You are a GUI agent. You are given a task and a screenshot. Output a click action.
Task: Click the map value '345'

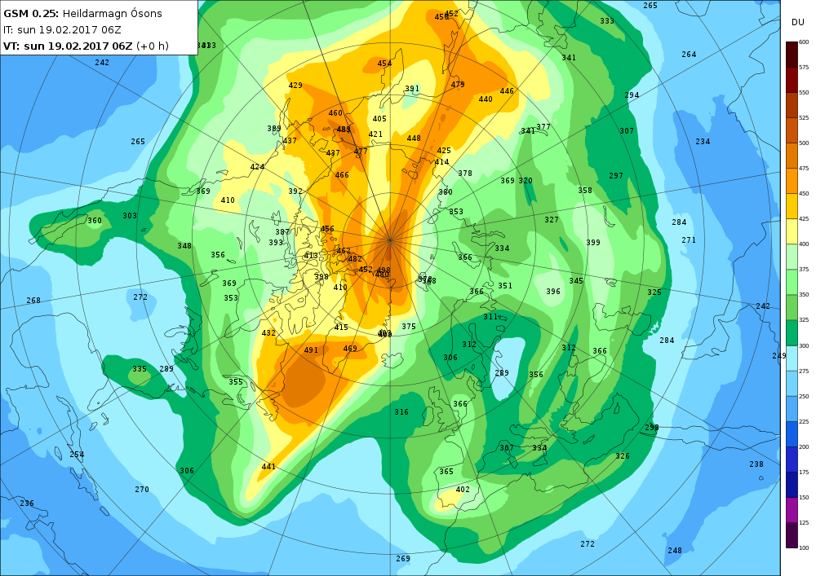pos(576,281)
